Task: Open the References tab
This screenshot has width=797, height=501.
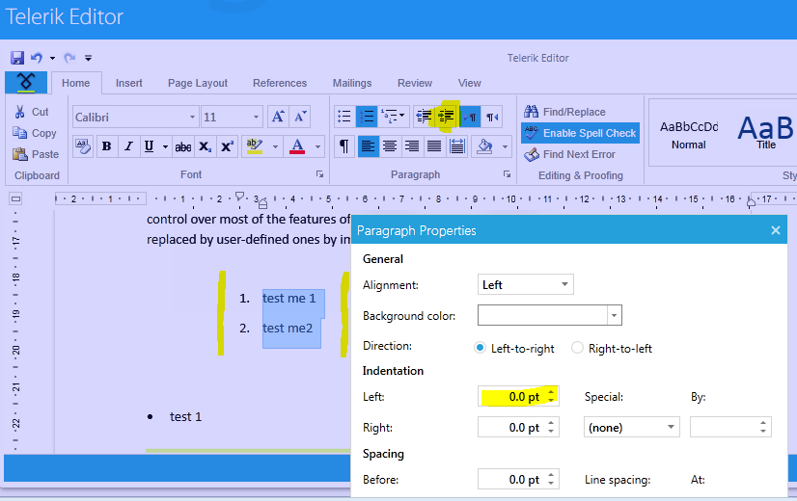Action: 280,83
